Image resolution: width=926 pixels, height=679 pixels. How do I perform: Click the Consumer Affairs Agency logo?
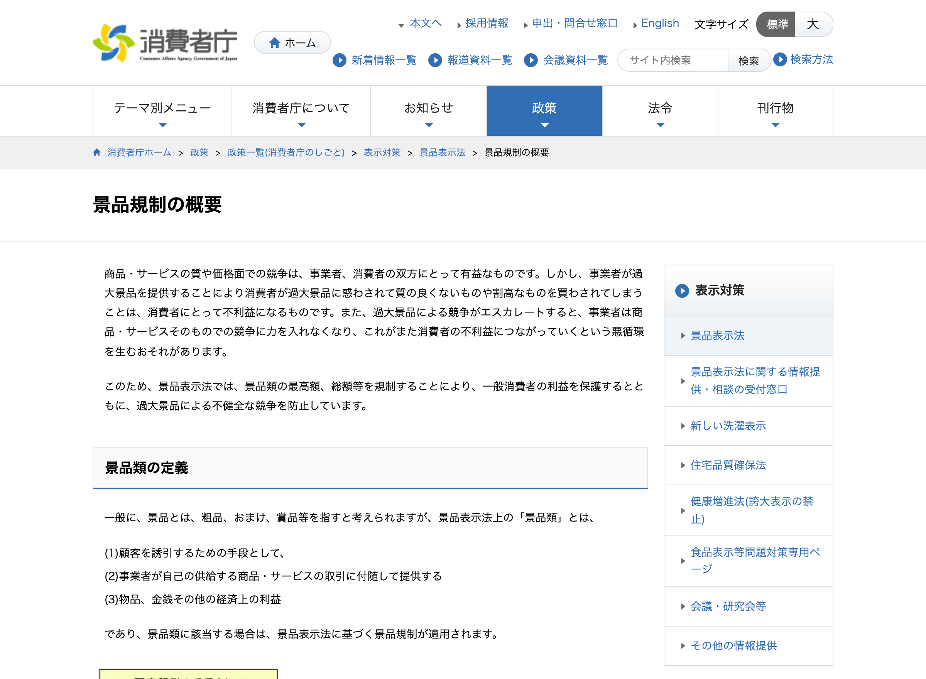coord(165,43)
